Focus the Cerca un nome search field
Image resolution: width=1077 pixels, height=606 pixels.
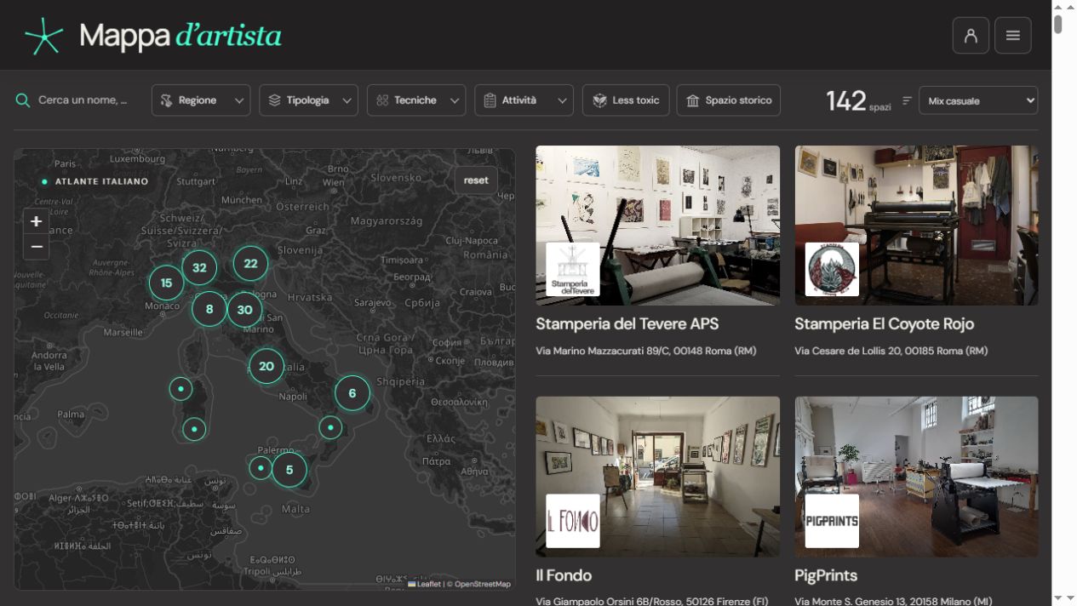tap(83, 100)
